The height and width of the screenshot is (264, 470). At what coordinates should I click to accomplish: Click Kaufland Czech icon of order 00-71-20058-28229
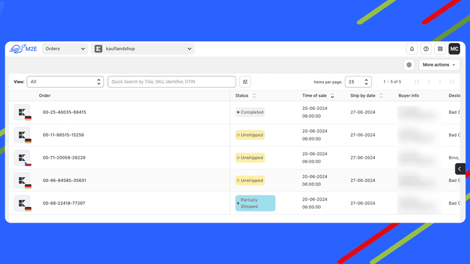pos(22,157)
